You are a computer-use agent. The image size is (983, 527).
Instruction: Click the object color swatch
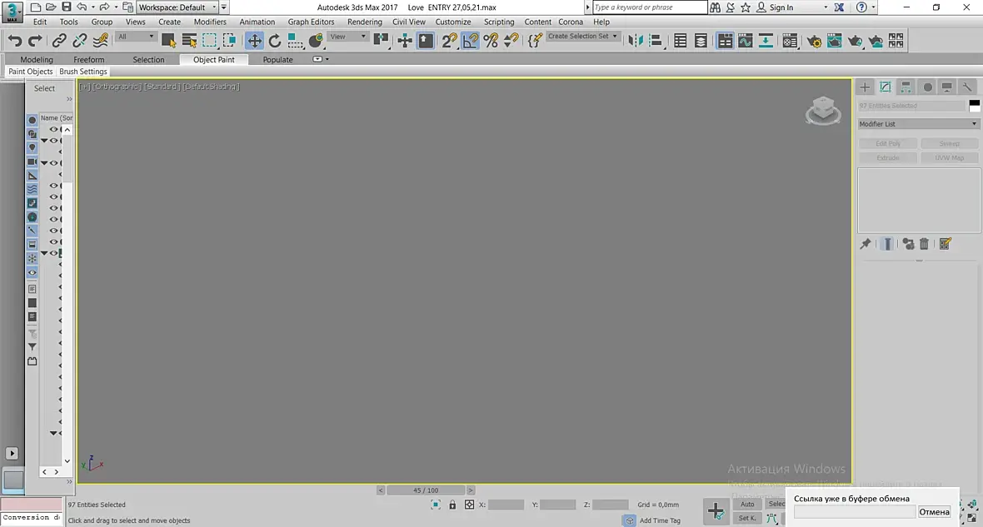click(x=974, y=106)
